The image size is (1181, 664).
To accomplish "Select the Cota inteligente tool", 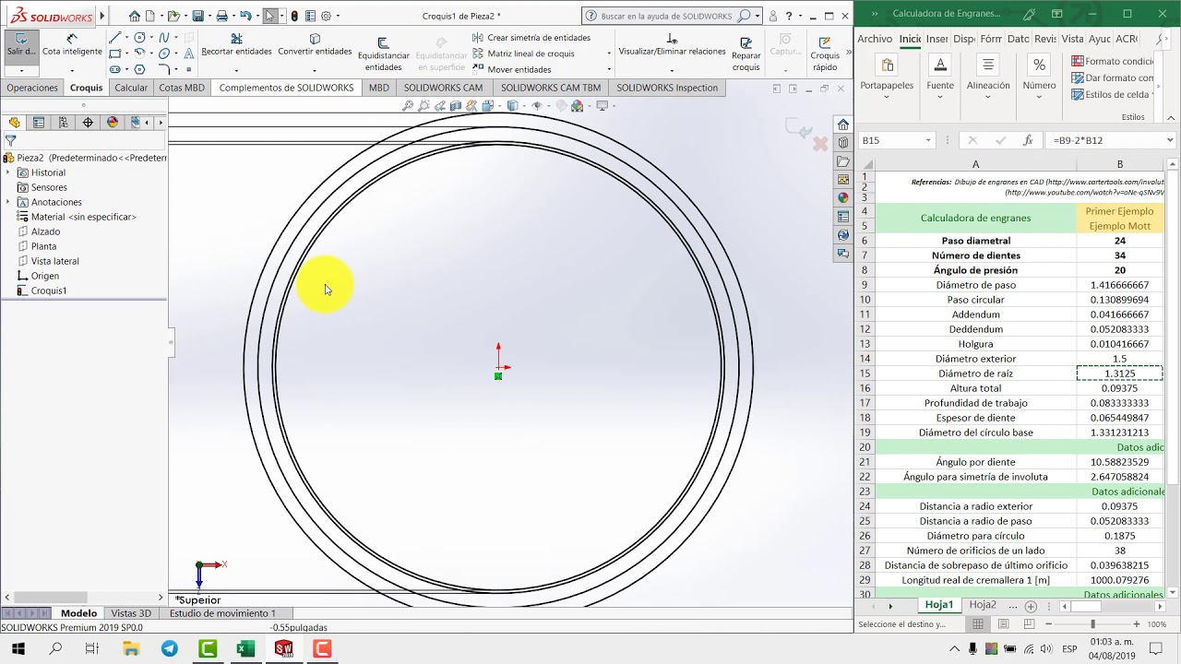I will 72,46.
